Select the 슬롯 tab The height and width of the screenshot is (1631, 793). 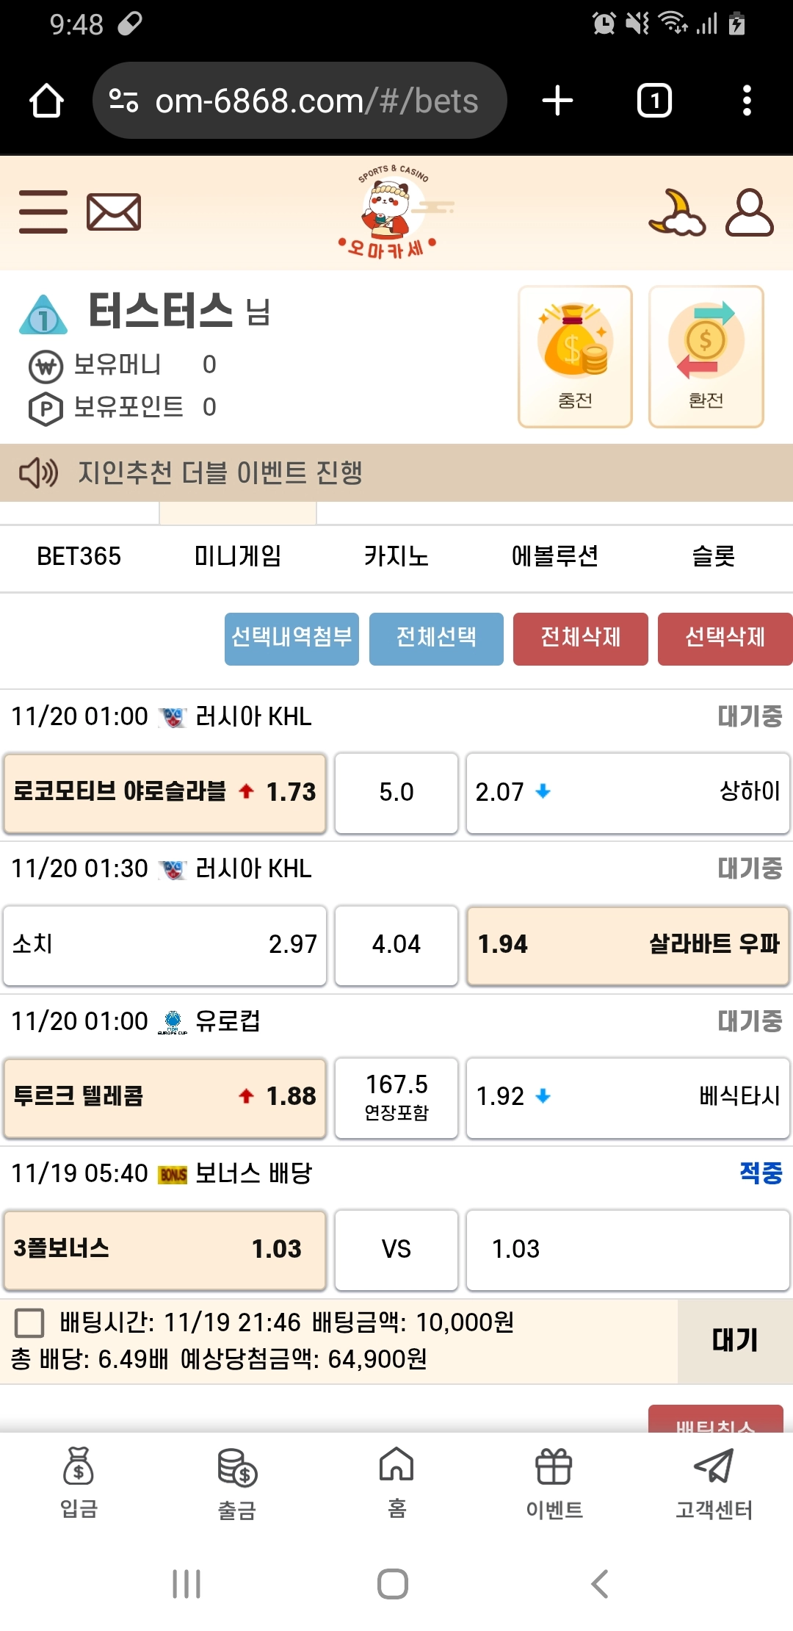coord(713,557)
